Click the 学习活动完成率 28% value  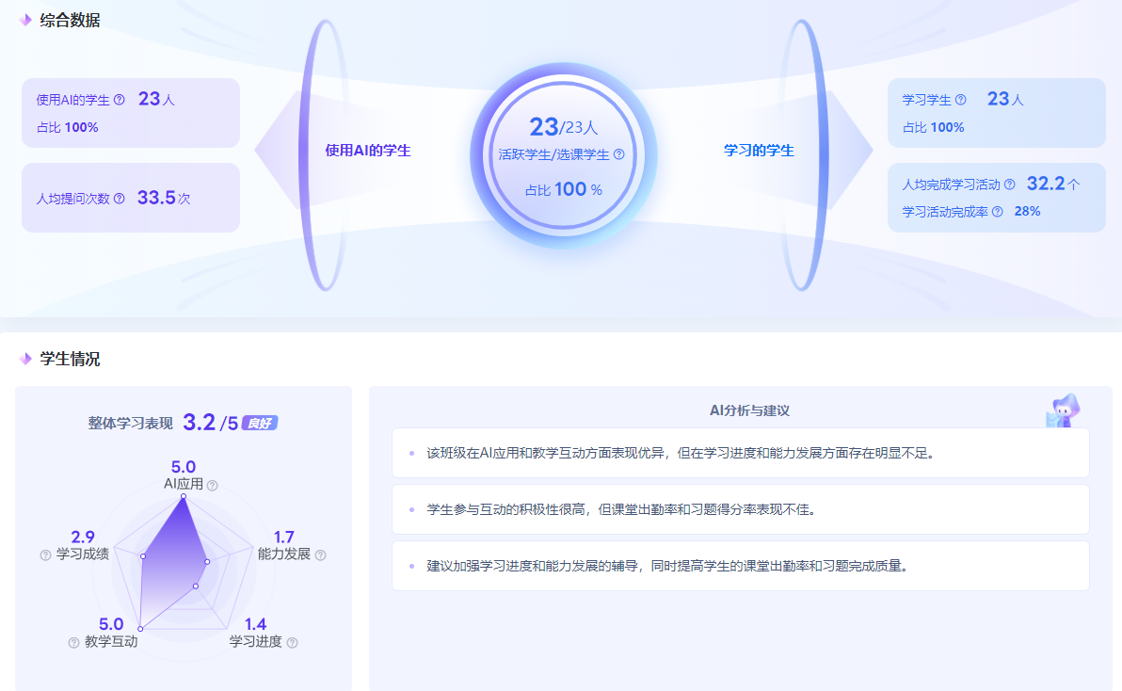[1030, 211]
